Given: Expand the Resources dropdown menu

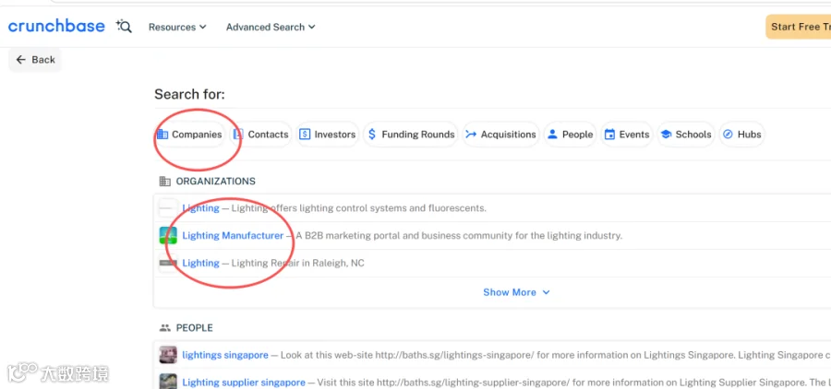Looking at the screenshot, I should [x=177, y=27].
